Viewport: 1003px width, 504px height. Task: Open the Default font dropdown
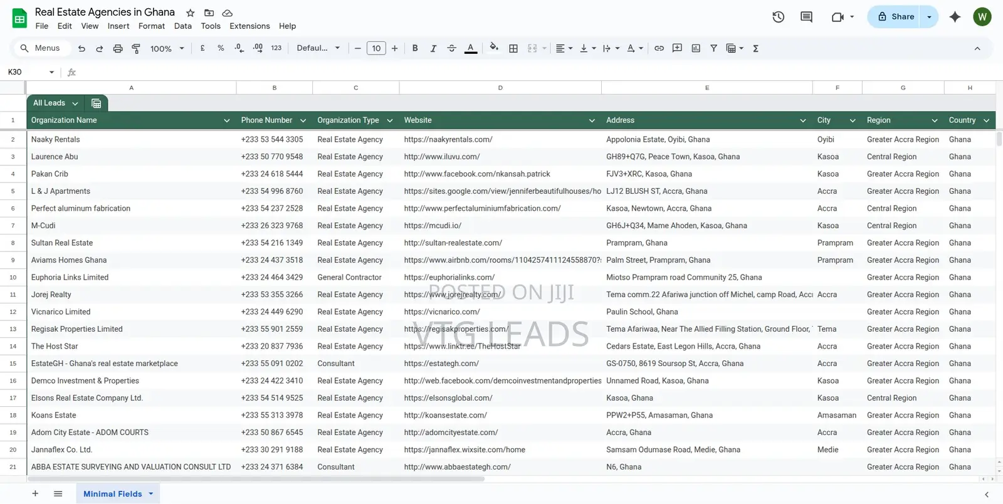pos(318,48)
